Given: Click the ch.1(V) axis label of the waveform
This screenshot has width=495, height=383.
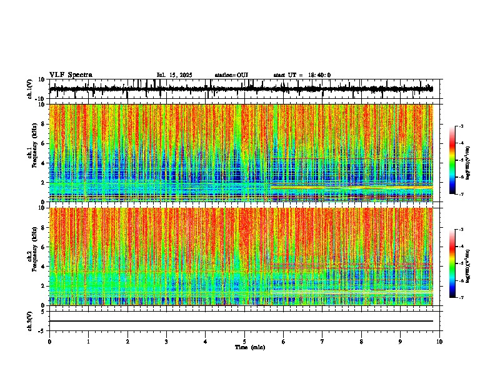Looking at the screenshot, I should [30, 89].
